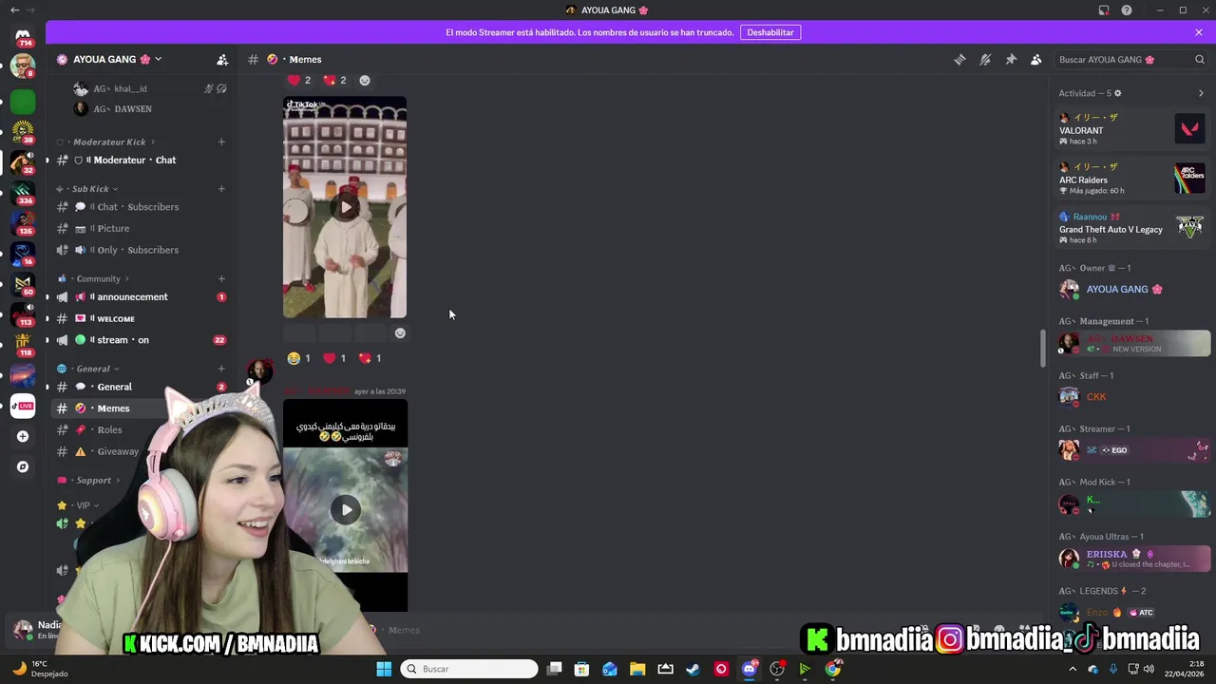Open the TikTok LIVE server icon
Image resolution: width=1216 pixels, height=684 pixels.
[23, 406]
